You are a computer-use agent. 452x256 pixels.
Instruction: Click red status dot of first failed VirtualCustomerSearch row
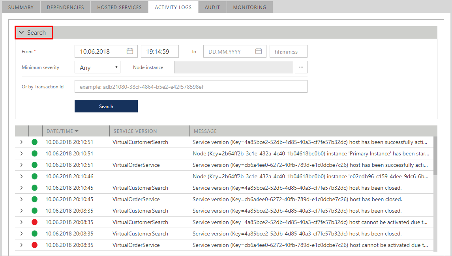point(34,222)
